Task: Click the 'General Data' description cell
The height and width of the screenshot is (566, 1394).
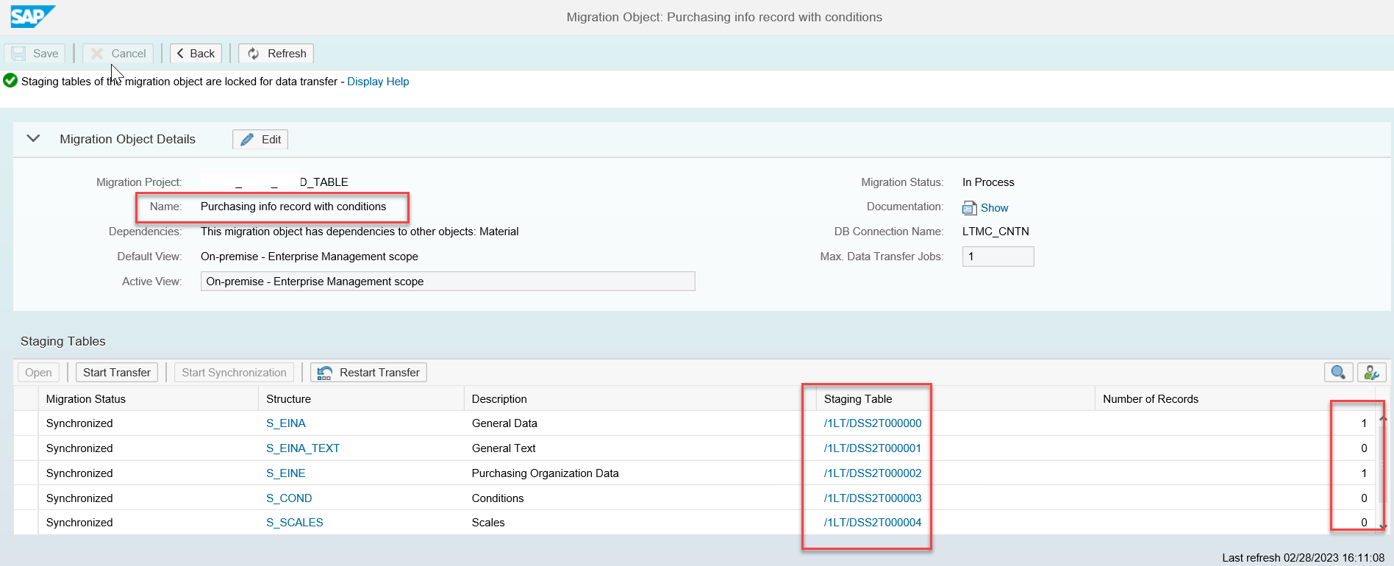Action: pyautogui.click(x=504, y=423)
